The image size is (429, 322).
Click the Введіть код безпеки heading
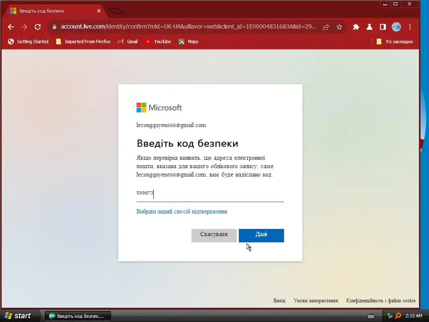coord(187,143)
